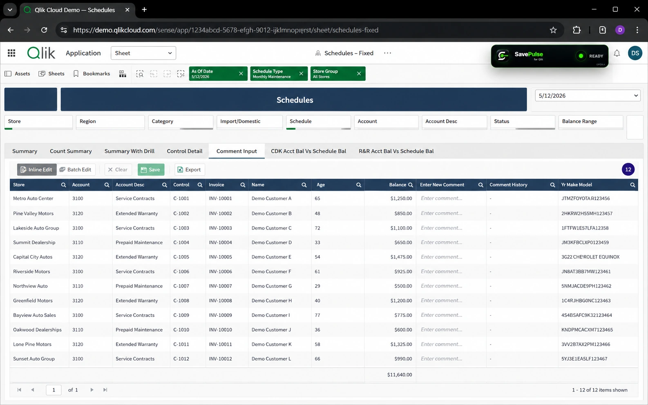
Task: Click the clear all selections icon
Action: click(181, 74)
